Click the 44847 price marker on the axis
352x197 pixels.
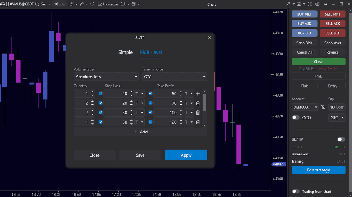tap(278, 164)
